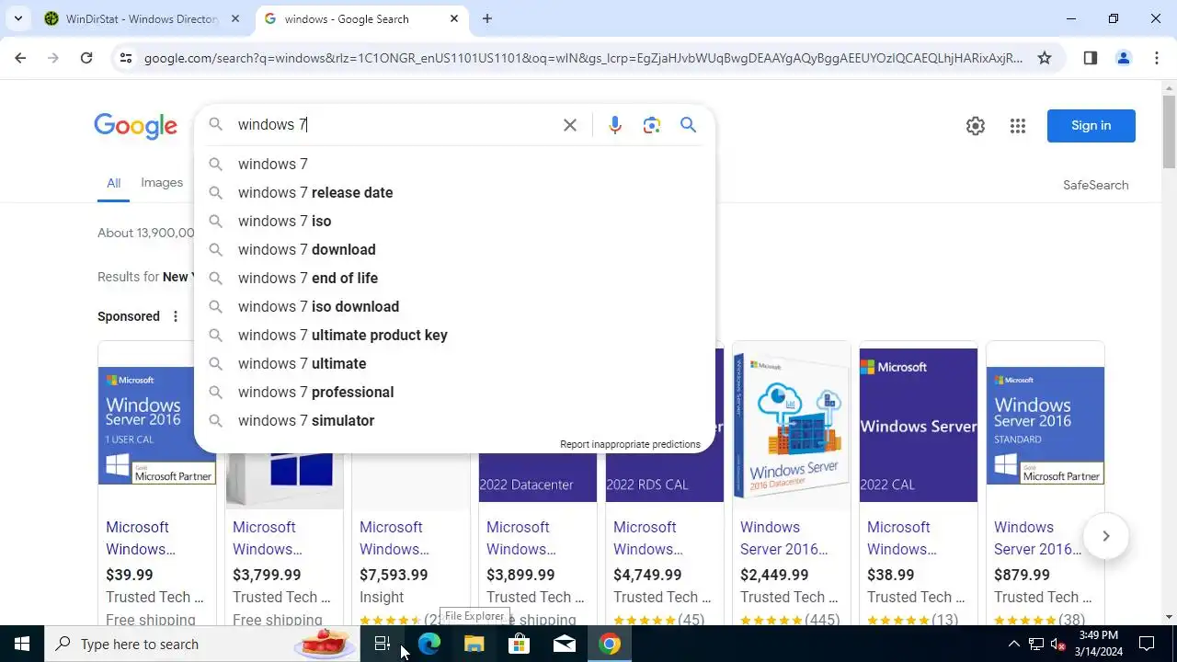
Task: Choose the 'windows 7 ultimate' suggestion
Action: 455,363
